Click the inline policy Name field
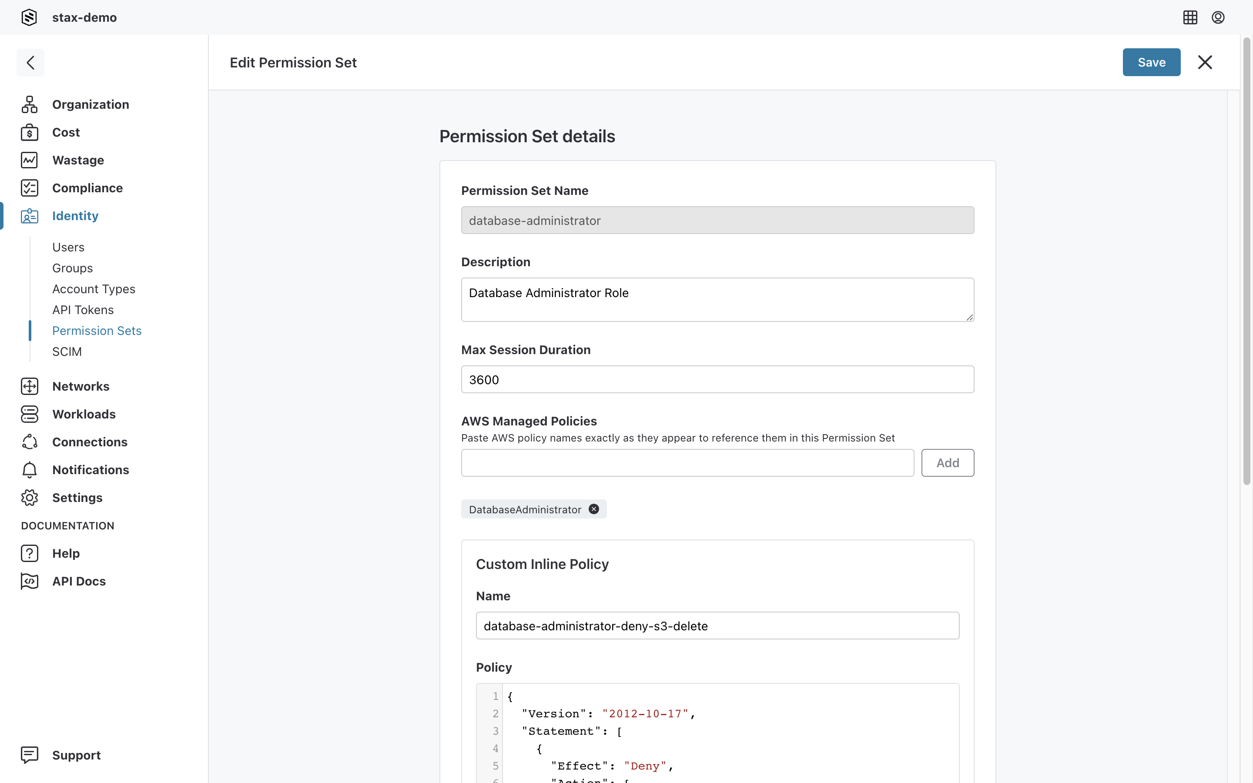 tap(717, 626)
